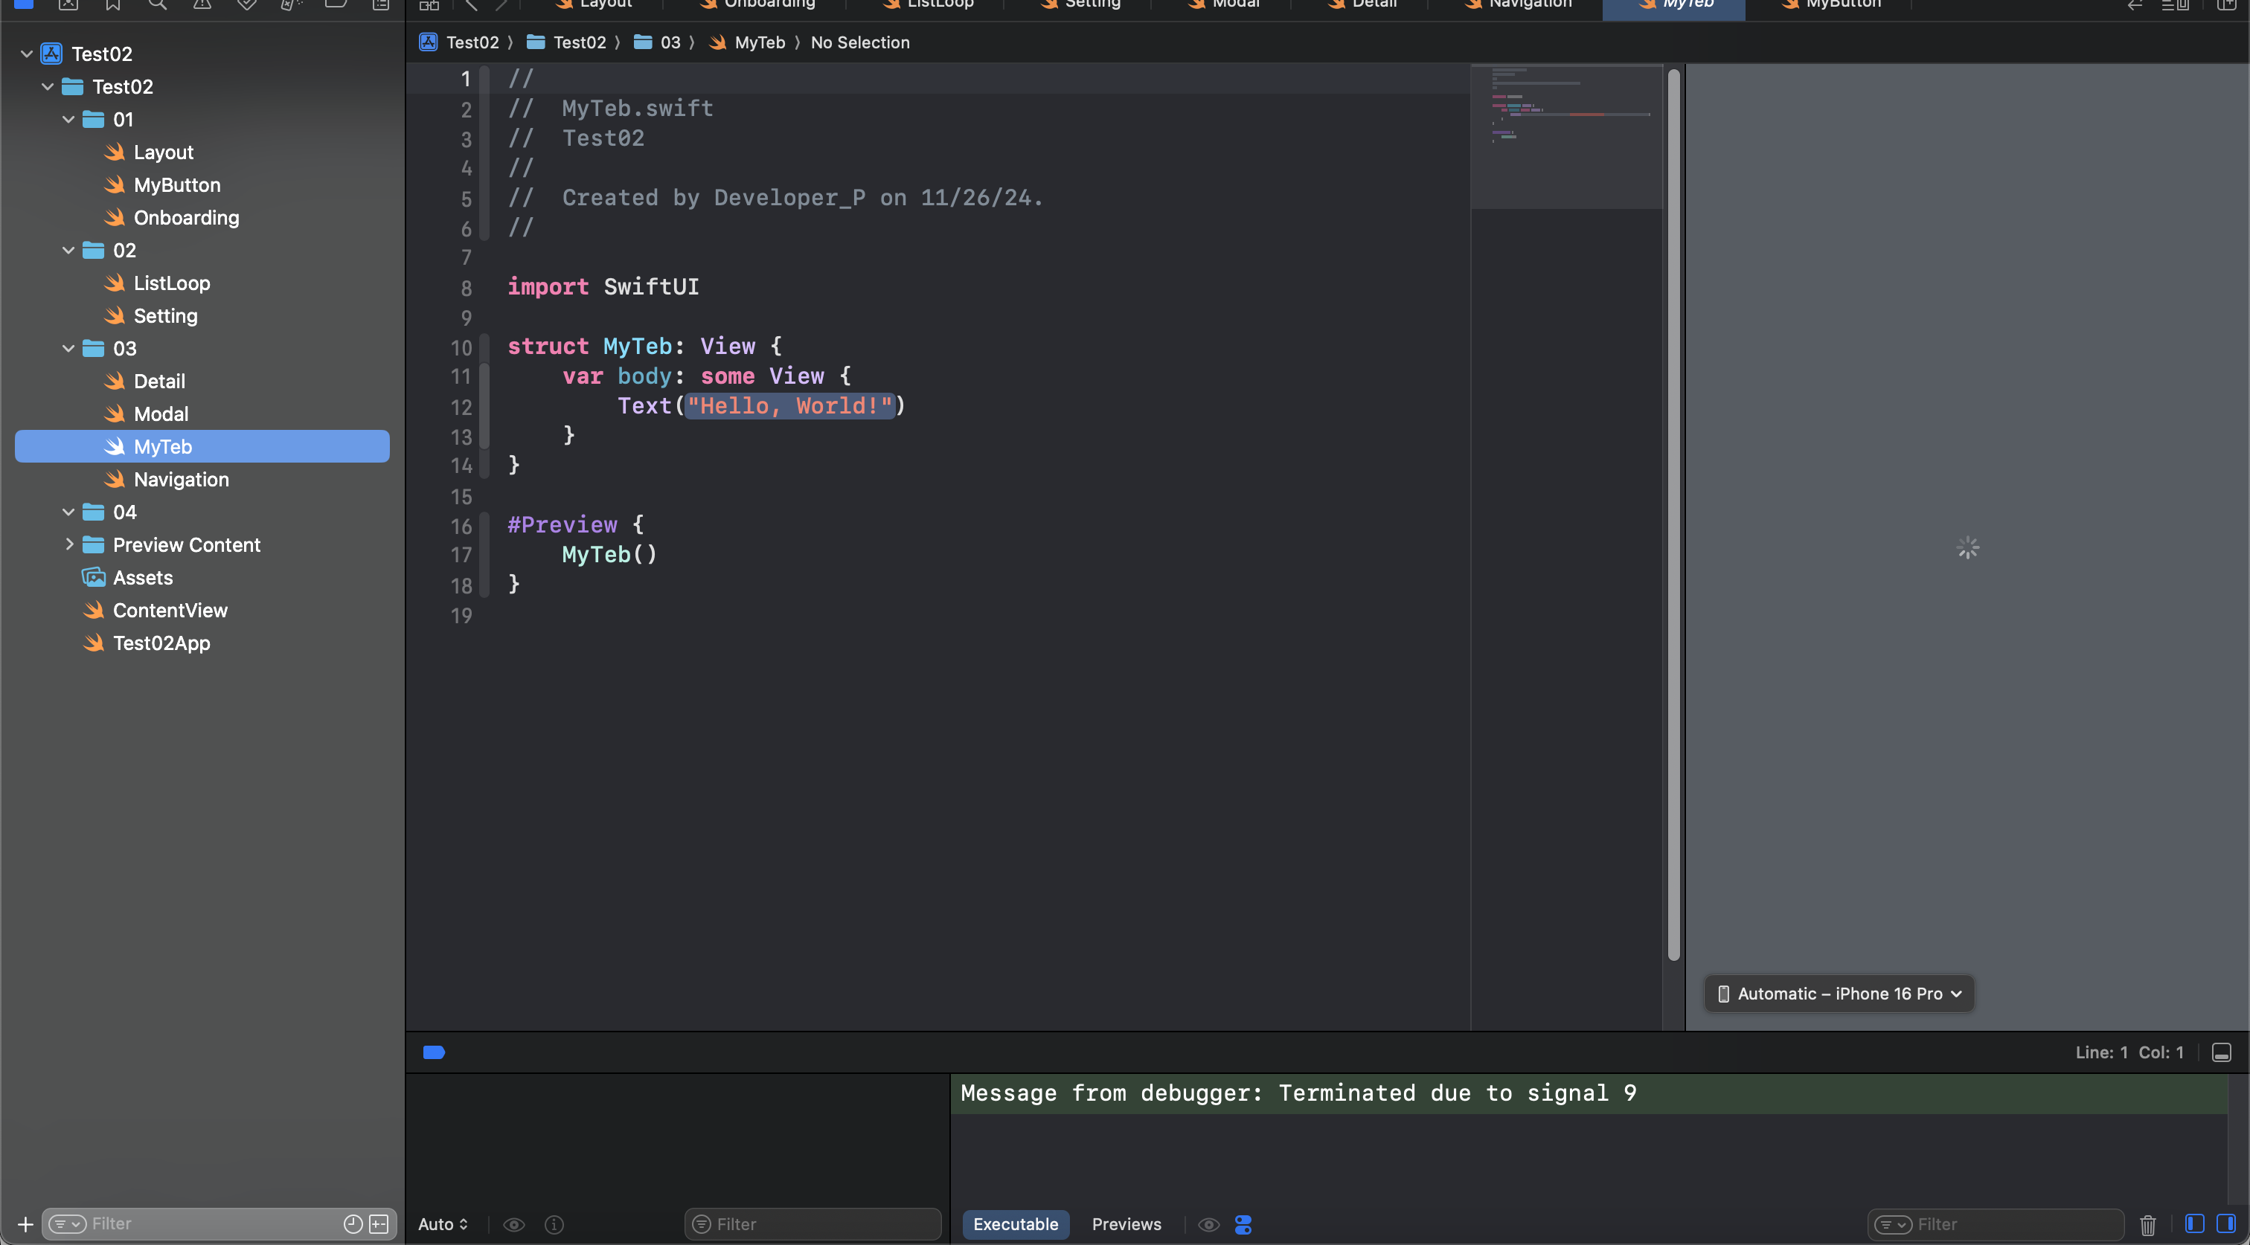Toggle the debug area visibility button
2250x1245 pixels.
(x=2221, y=1052)
